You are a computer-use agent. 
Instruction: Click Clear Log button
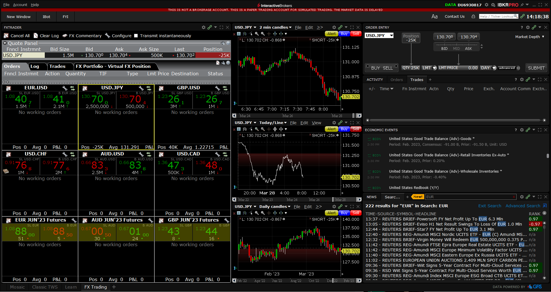pyautogui.click(x=46, y=36)
